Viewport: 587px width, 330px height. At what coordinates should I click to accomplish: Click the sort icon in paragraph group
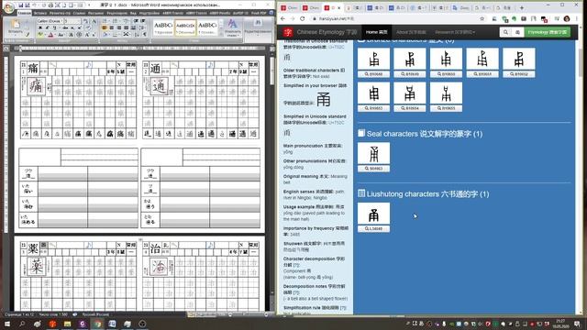coord(137,35)
